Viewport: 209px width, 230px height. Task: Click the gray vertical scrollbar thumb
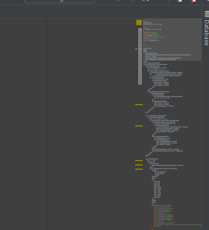click(140, 56)
